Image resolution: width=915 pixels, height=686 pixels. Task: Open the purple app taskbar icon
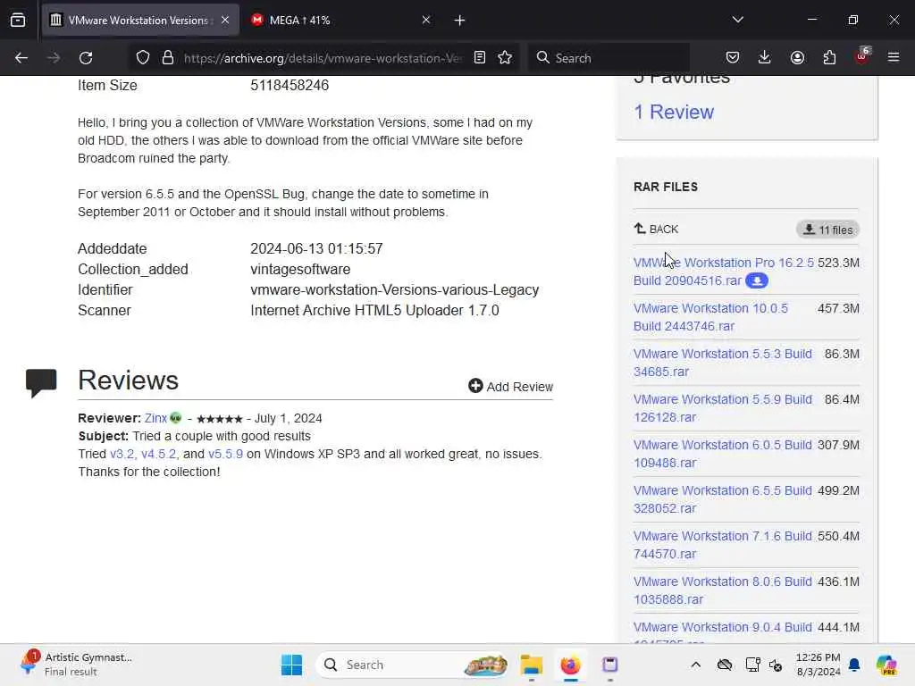click(609, 665)
